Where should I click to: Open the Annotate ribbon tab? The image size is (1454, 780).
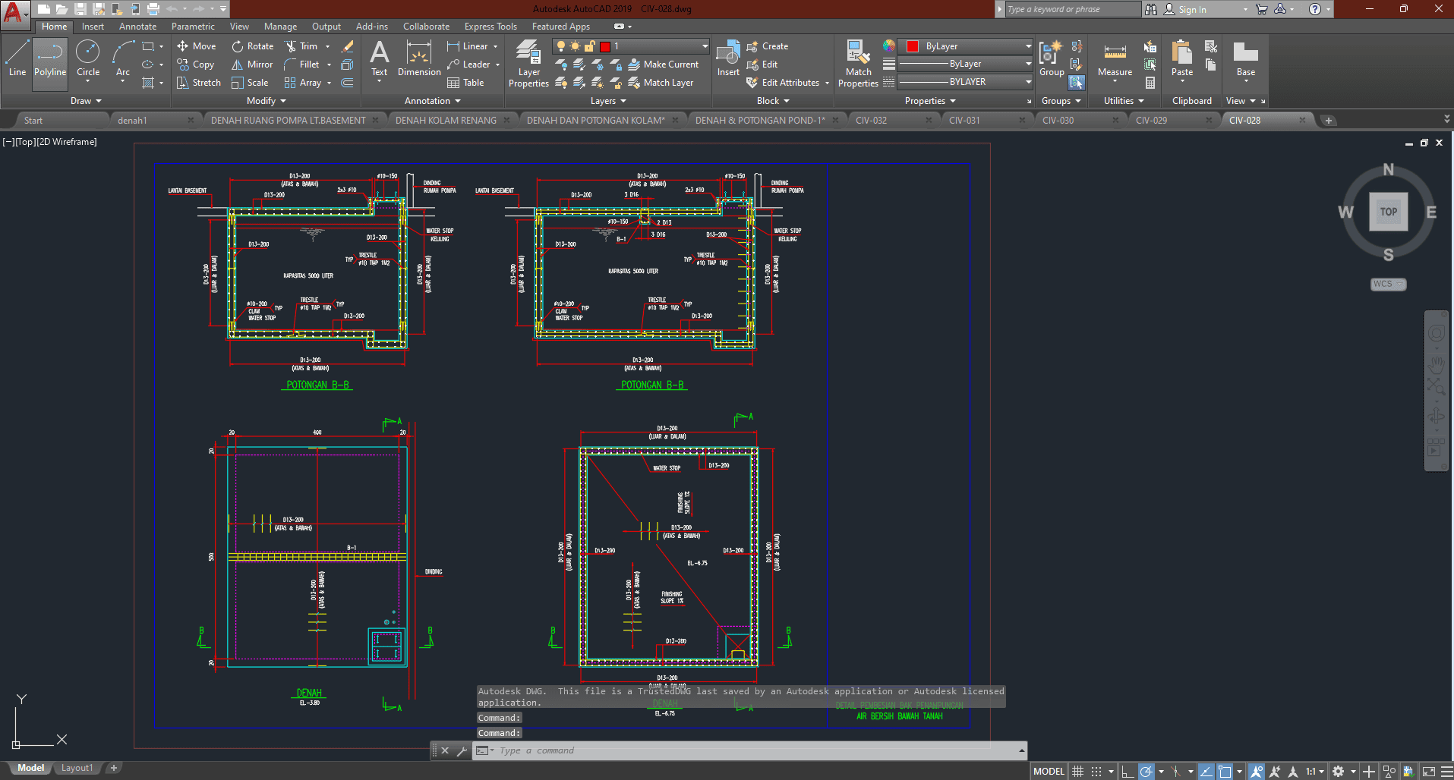[137, 27]
